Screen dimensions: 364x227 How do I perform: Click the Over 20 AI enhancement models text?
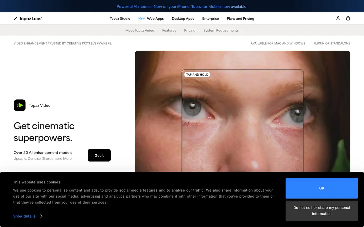(43, 153)
